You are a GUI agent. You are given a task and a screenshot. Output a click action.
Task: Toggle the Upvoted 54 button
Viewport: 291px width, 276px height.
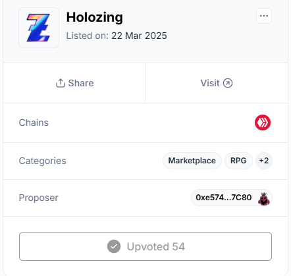click(145, 246)
